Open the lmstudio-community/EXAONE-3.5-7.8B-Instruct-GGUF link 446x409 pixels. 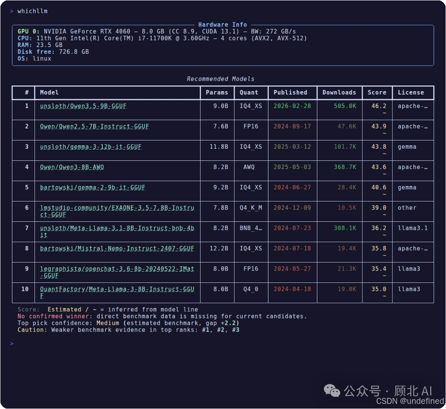click(x=117, y=211)
